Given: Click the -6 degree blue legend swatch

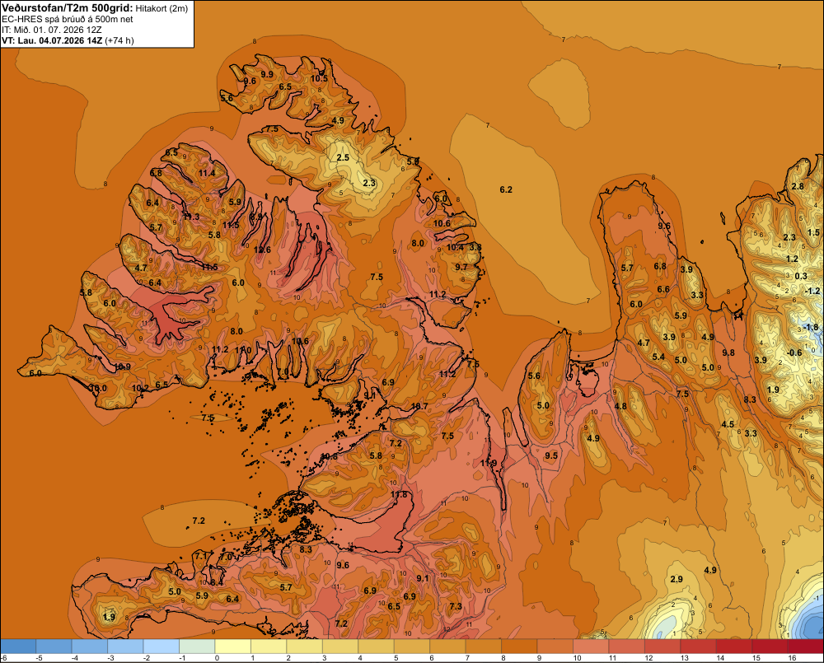Looking at the screenshot, I should point(18,647).
